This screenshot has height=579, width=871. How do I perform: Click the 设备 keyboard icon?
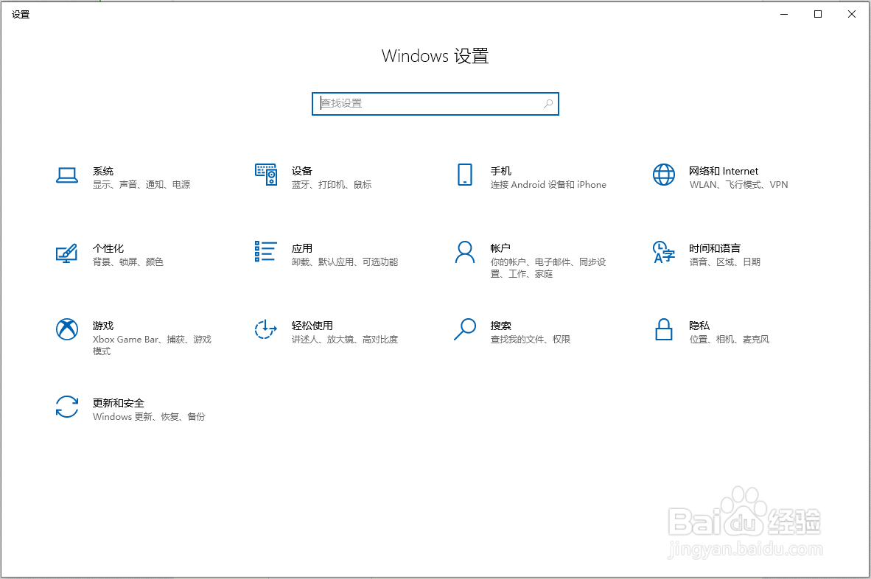266,175
